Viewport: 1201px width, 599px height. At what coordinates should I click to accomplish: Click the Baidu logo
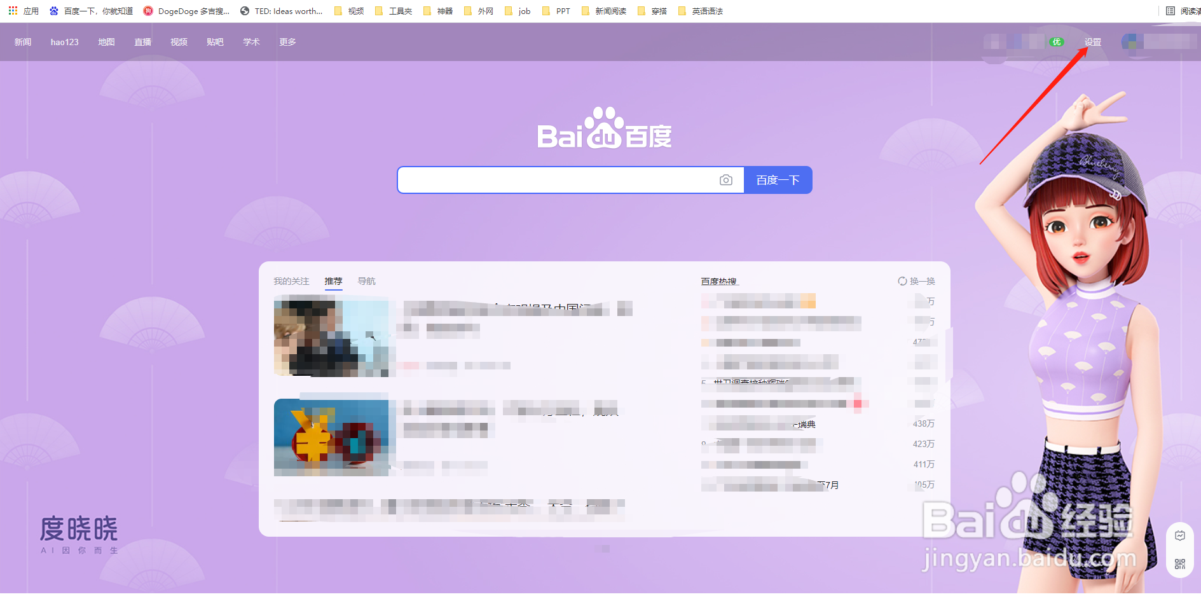pyautogui.click(x=604, y=128)
